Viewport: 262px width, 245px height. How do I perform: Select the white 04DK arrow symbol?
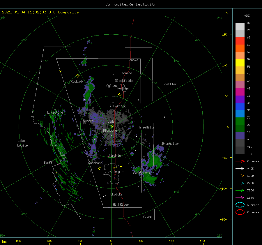coord(240,168)
